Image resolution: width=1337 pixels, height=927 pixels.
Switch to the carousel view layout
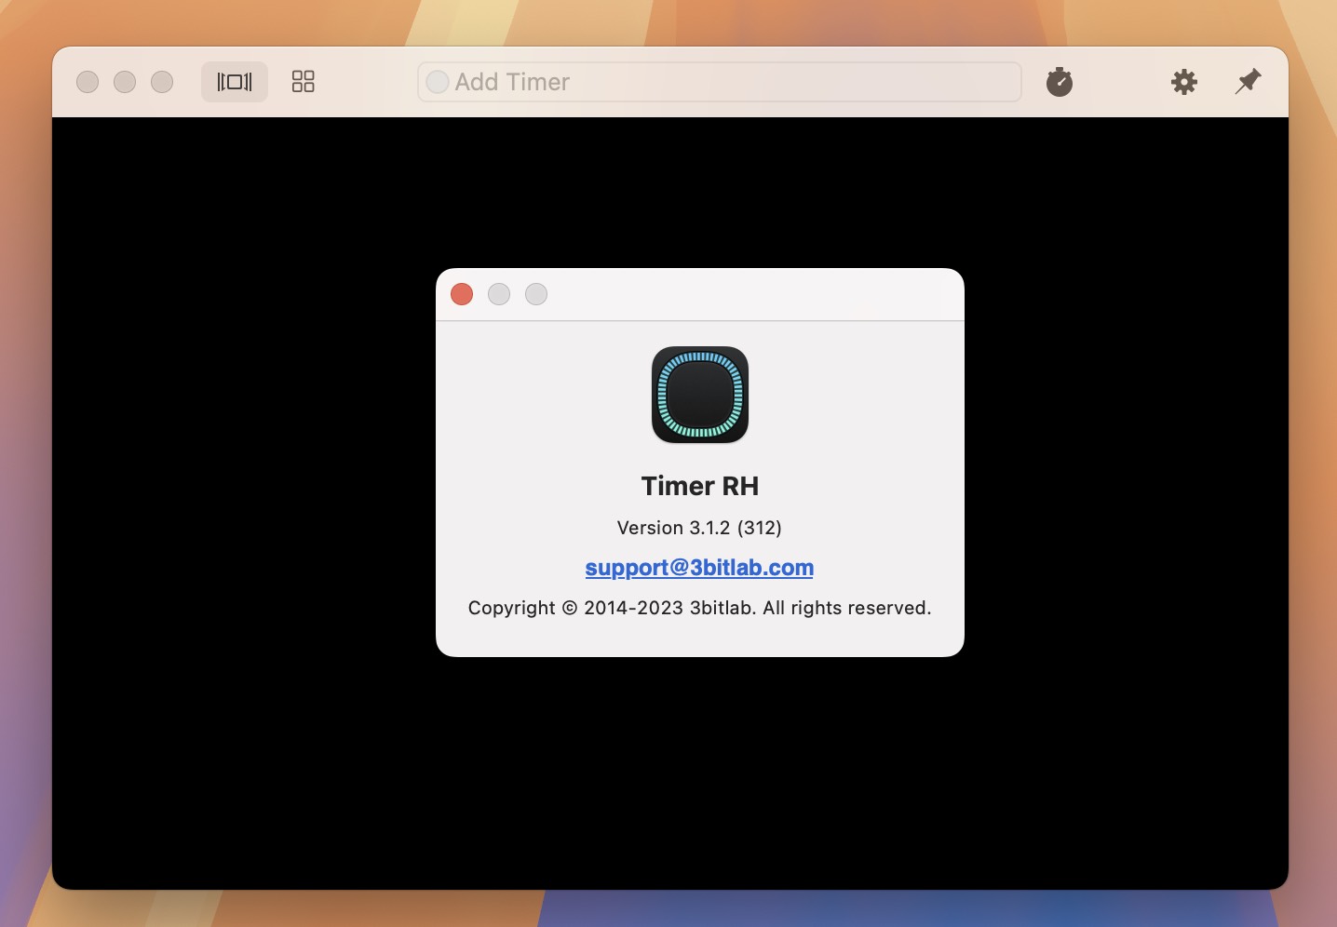235,82
